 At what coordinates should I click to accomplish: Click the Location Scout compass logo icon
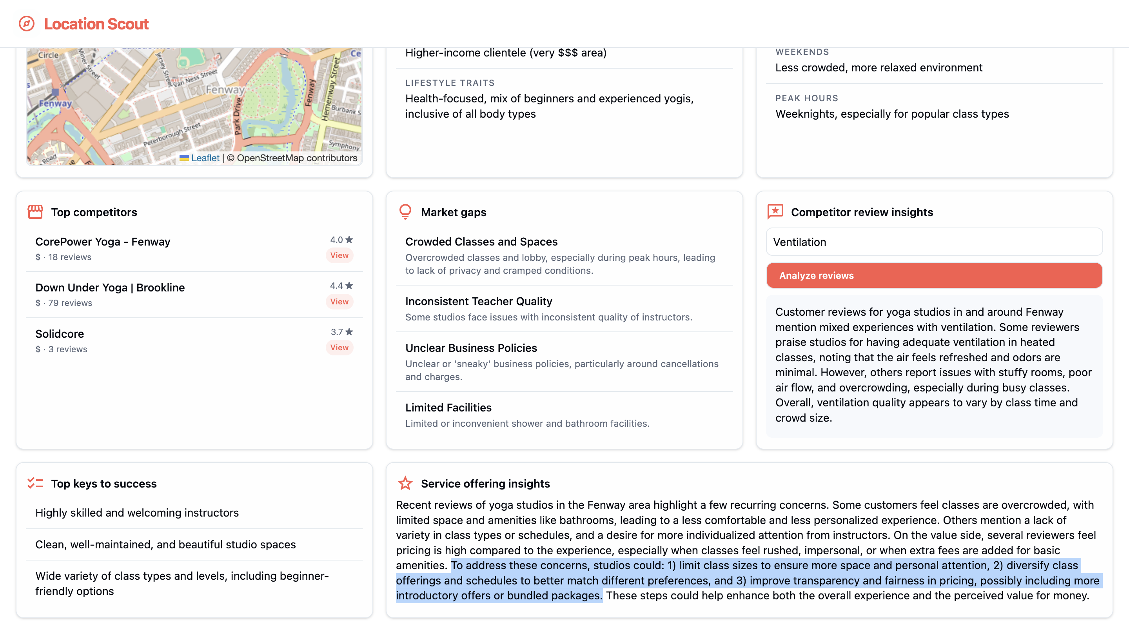26,24
